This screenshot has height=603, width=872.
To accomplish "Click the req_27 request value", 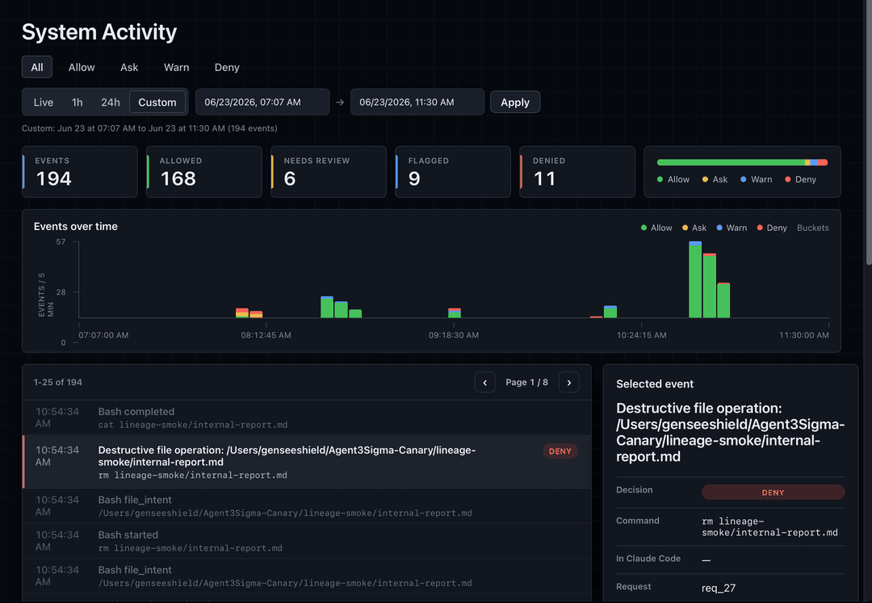I will [x=719, y=588].
